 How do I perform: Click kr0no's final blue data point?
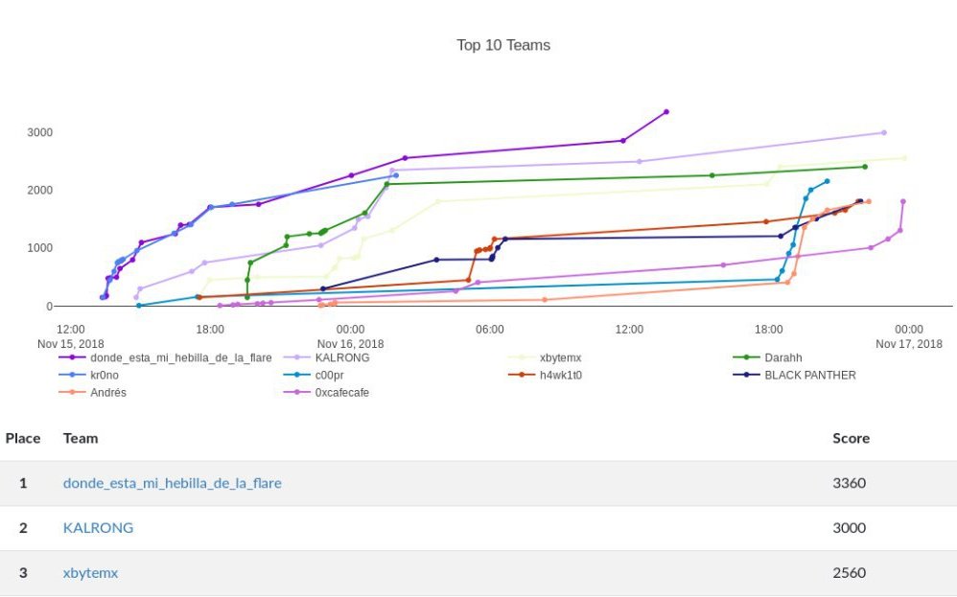(x=396, y=175)
